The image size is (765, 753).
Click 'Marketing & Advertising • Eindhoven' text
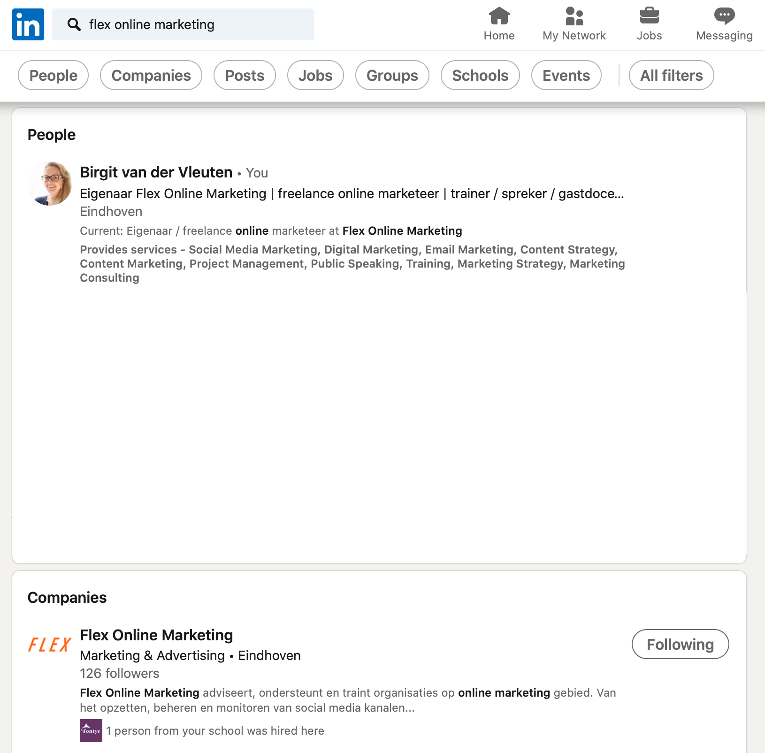pos(190,655)
